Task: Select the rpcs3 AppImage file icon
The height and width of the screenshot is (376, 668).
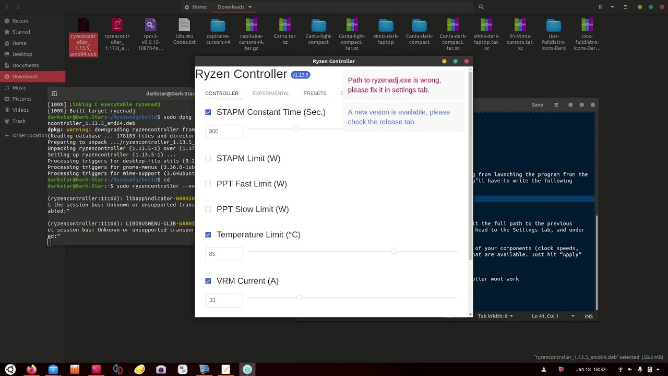Action: pyautogui.click(x=151, y=25)
